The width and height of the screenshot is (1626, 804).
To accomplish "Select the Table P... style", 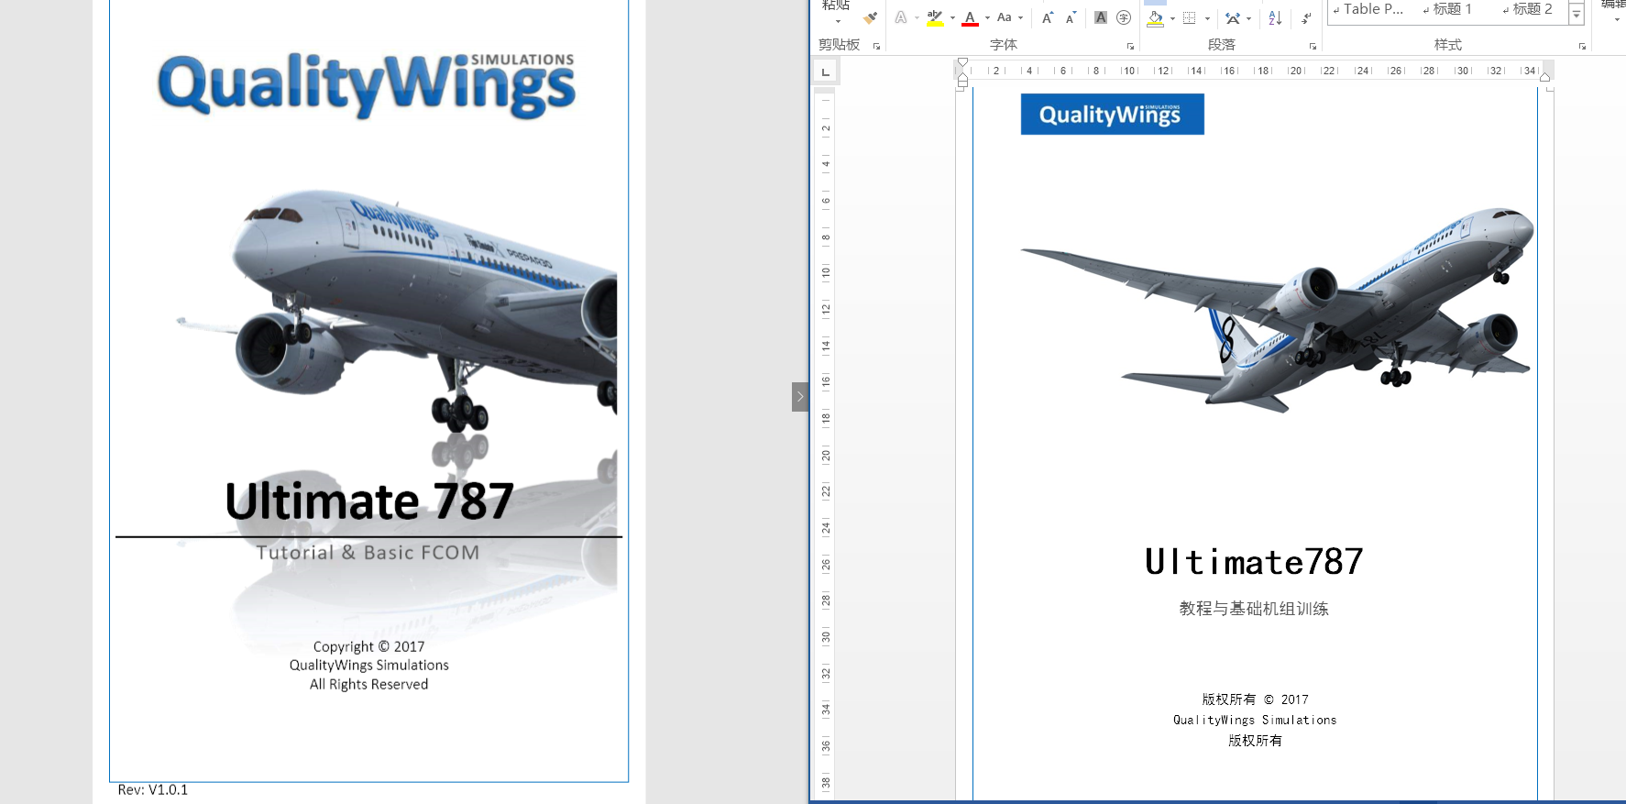I will tap(1368, 9).
